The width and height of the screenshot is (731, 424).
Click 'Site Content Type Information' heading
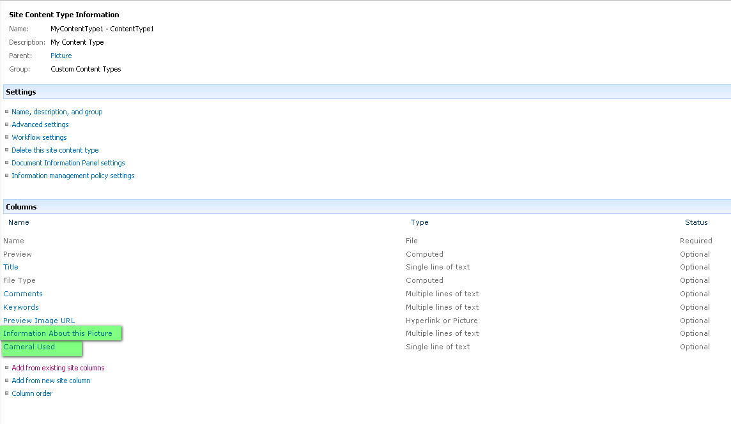click(64, 15)
